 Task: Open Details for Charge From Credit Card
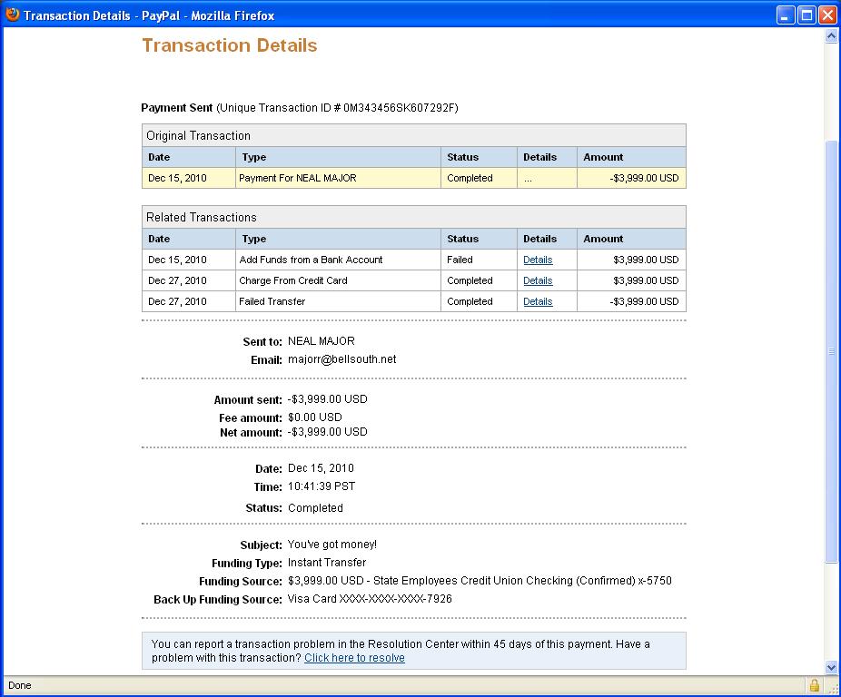tap(538, 280)
